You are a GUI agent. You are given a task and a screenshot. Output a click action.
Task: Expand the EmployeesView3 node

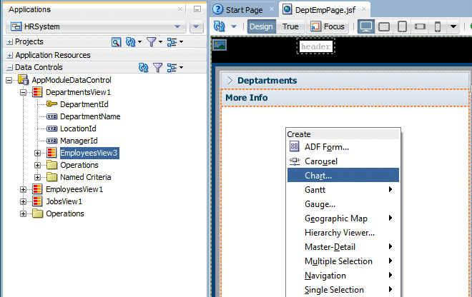37,153
